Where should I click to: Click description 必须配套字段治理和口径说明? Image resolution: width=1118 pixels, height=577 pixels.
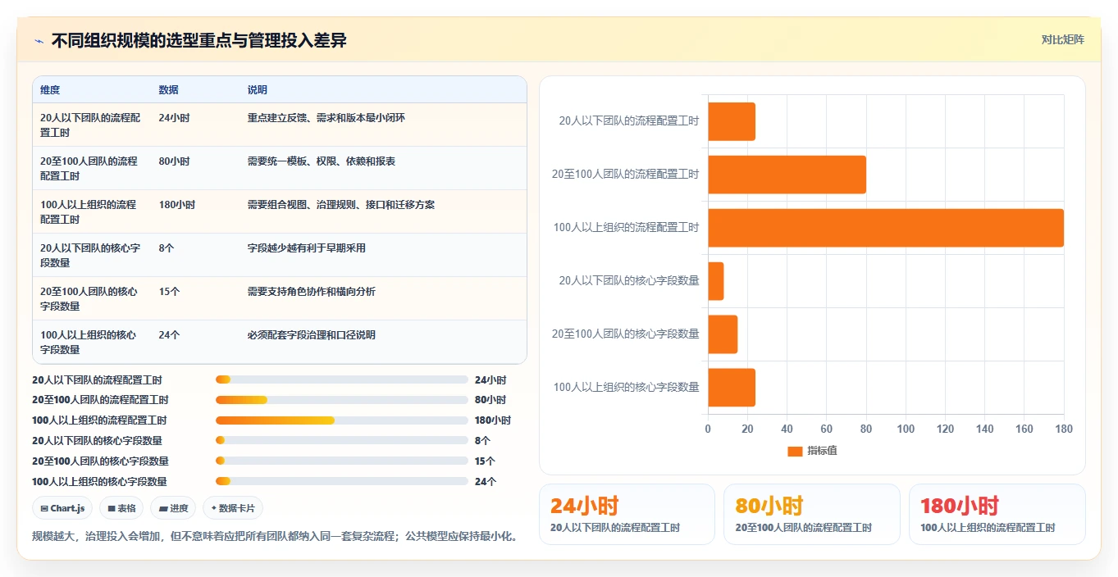tap(312, 335)
